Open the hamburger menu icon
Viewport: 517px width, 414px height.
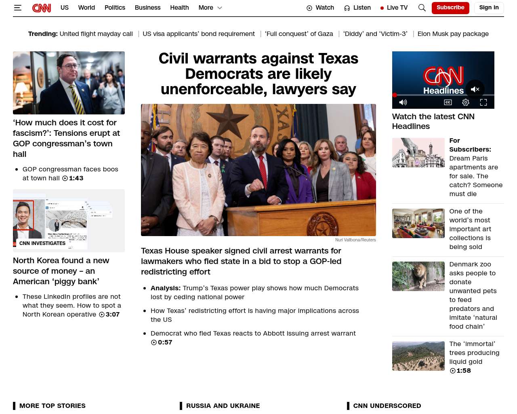click(x=18, y=8)
